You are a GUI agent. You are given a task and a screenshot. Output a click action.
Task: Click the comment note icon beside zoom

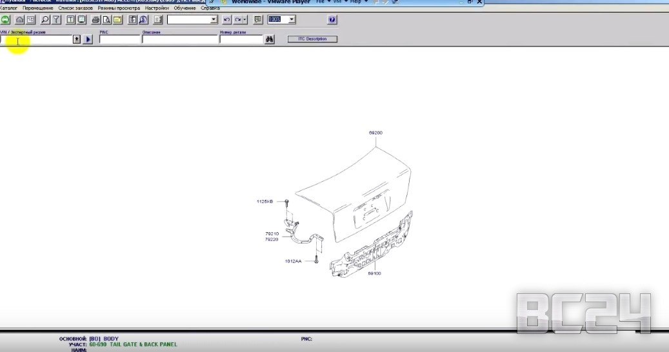(x=258, y=20)
